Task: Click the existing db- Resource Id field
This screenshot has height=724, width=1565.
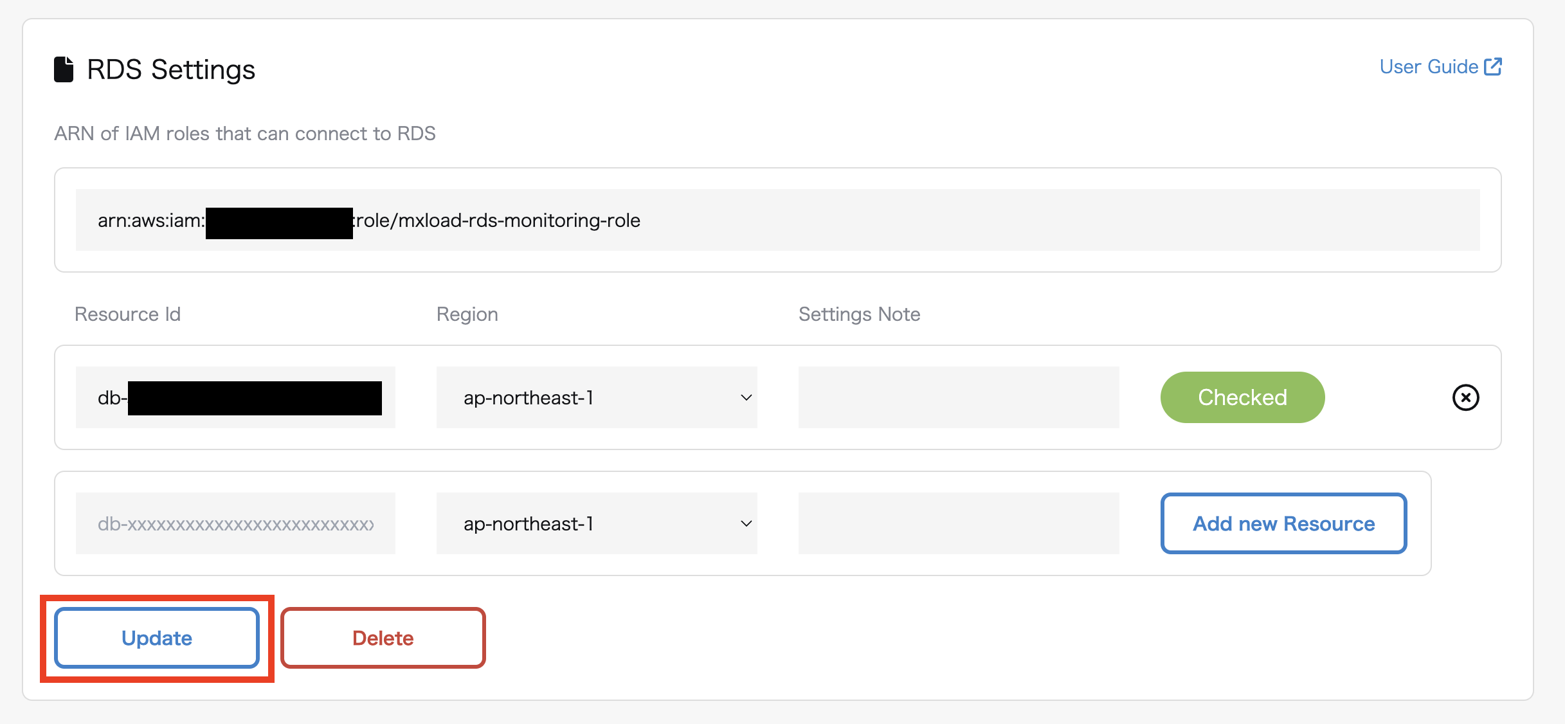Action: point(235,397)
